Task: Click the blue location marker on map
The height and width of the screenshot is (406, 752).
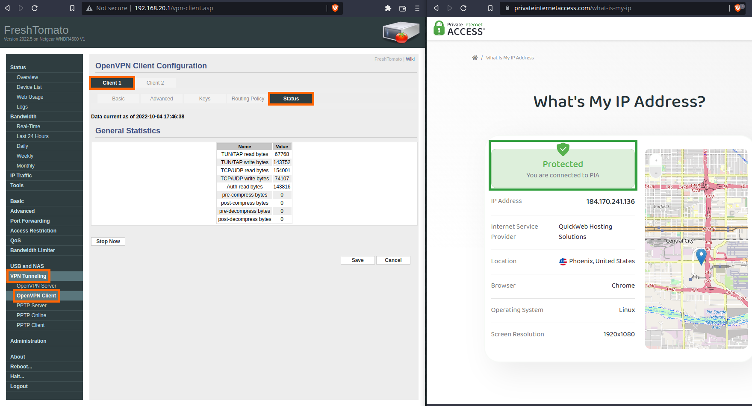Action: click(x=701, y=256)
